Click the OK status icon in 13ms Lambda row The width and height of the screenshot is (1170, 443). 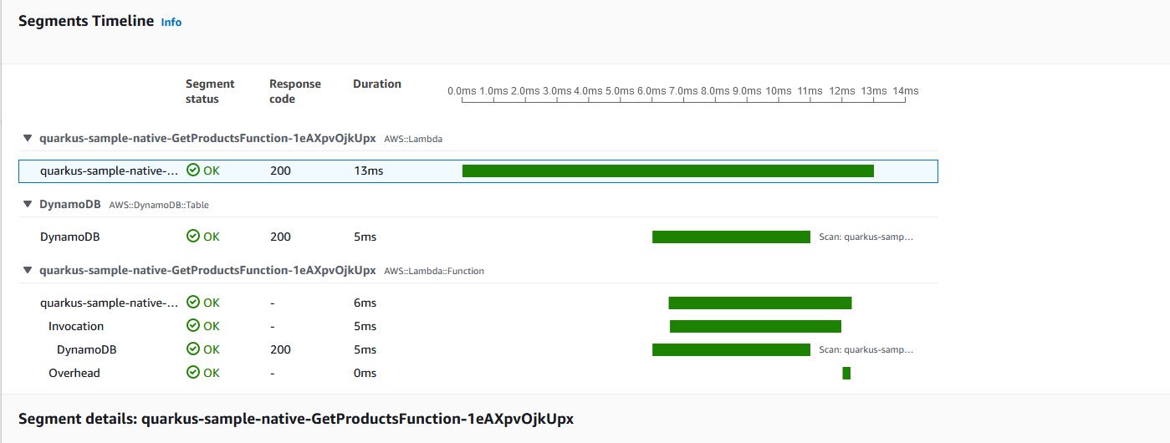tap(193, 171)
